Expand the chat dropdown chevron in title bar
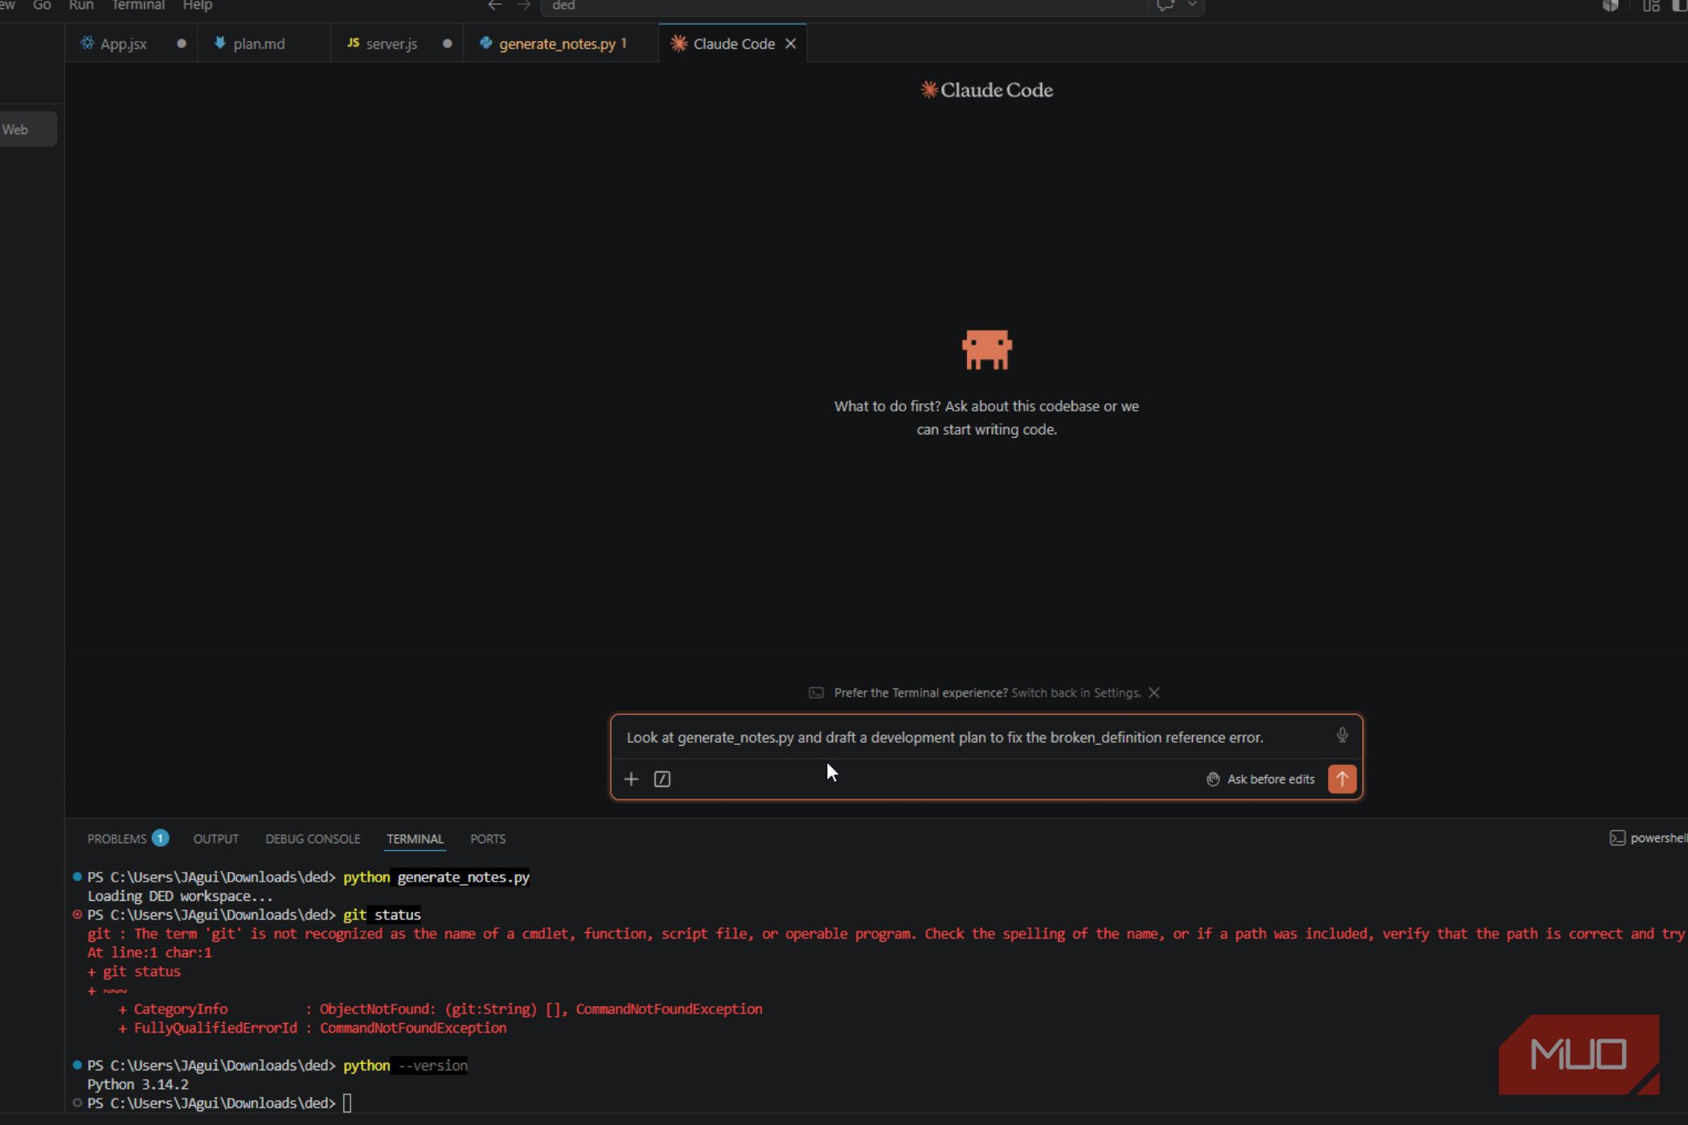 pyautogui.click(x=1193, y=5)
